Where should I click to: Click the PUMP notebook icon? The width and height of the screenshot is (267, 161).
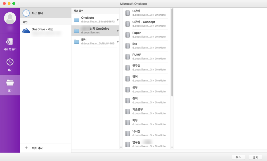[128, 57]
